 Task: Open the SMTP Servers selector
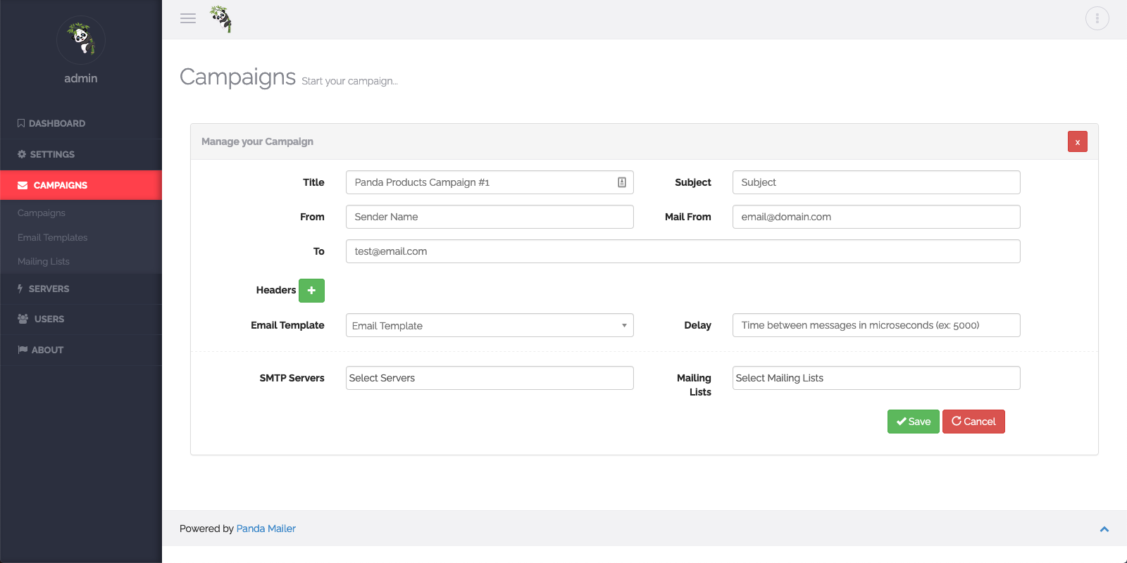pos(490,378)
